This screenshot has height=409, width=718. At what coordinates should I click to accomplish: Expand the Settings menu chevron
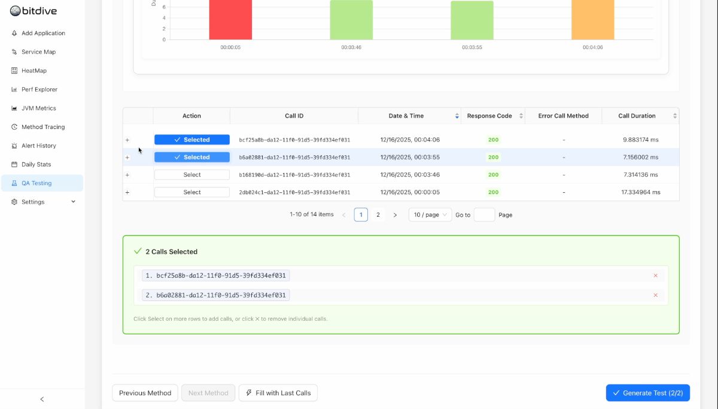coord(74,202)
